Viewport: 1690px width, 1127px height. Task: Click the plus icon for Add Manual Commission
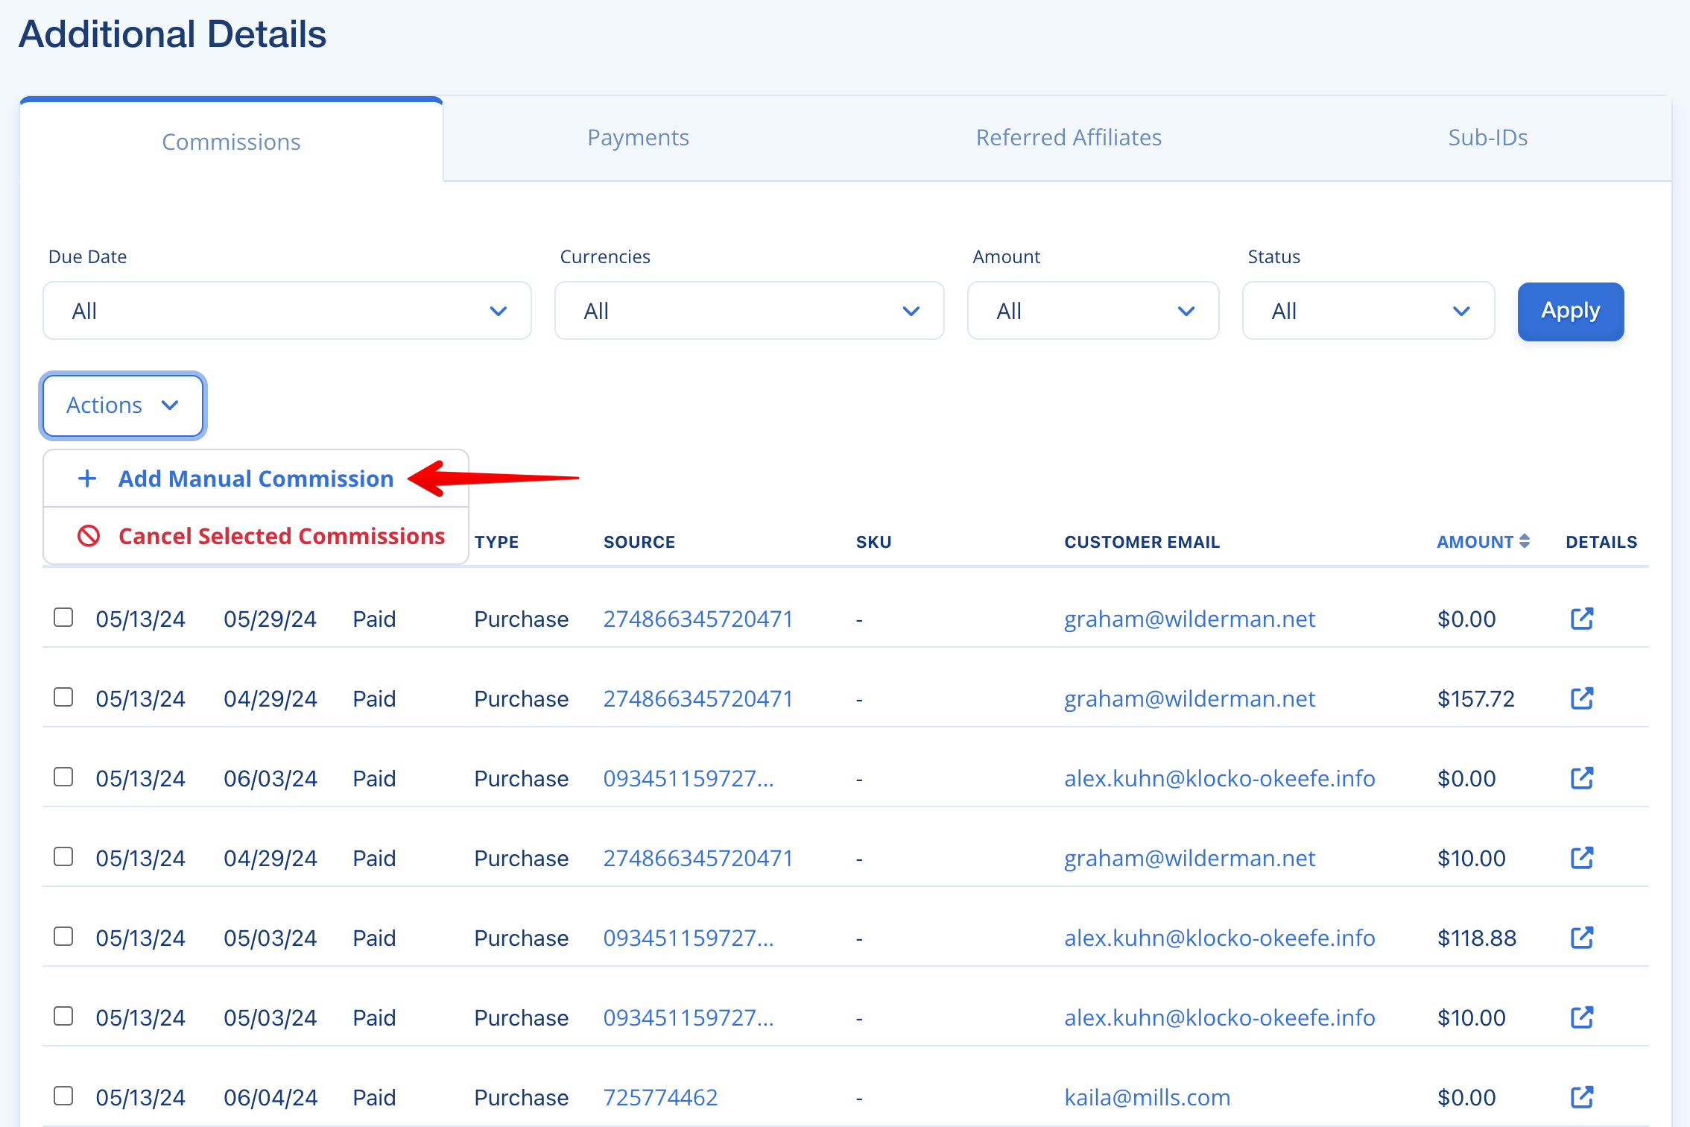pos(87,479)
